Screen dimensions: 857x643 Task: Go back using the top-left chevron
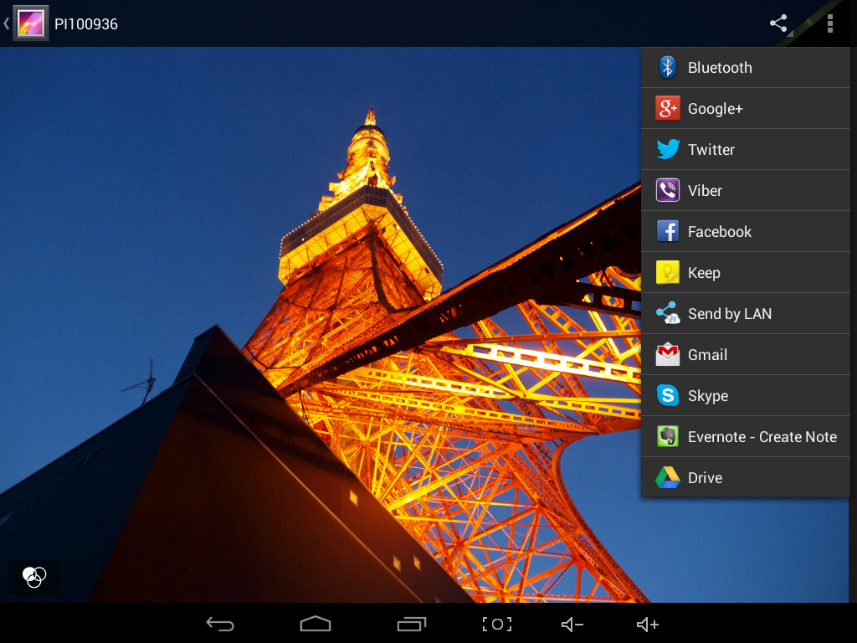pyautogui.click(x=7, y=23)
